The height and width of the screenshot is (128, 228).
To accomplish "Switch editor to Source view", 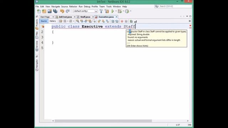I will coord(43,21).
